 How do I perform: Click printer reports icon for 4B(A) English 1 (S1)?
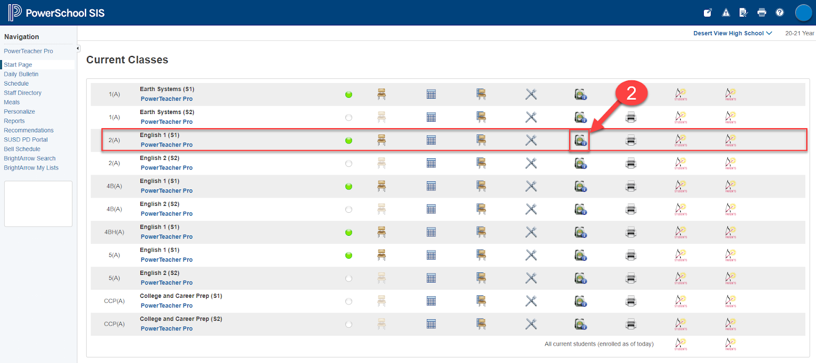631,186
